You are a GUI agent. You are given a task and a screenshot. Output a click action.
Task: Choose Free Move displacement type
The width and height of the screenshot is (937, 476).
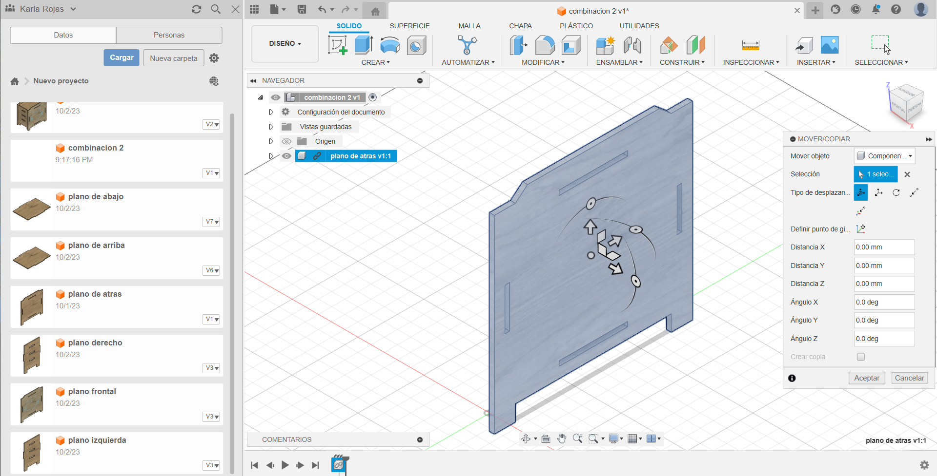click(861, 192)
